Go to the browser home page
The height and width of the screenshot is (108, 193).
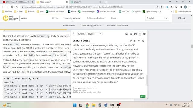tap(17, 7)
